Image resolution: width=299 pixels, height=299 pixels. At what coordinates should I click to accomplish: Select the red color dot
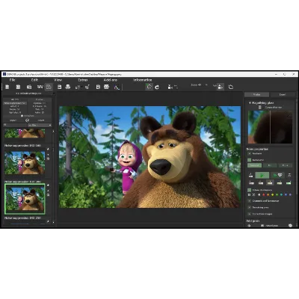[x=264, y=195]
